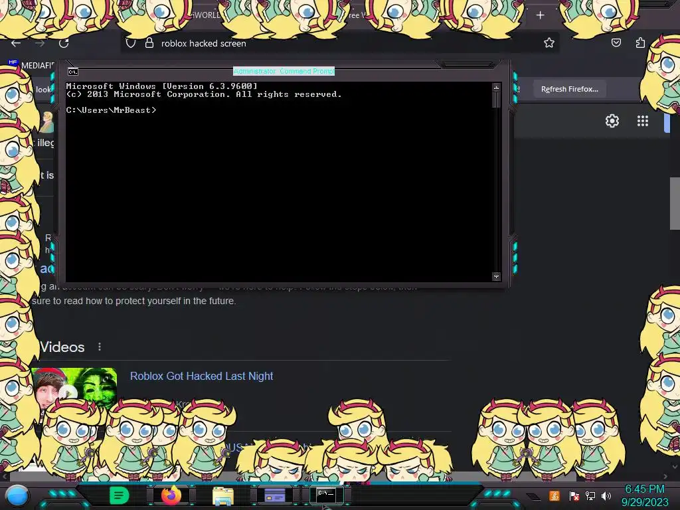Open the volume speaker tray icon
The width and height of the screenshot is (680, 510).
click(606, 495)
